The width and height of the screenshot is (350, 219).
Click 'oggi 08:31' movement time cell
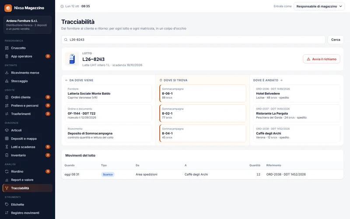(x=72, y=174)
